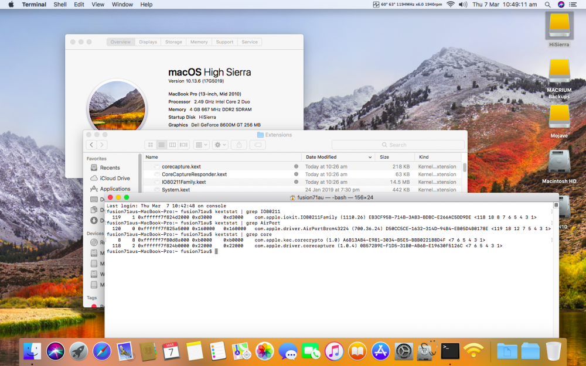586x366 pixels.
Task: Open Messages icon in Dock
Action: 287,351
